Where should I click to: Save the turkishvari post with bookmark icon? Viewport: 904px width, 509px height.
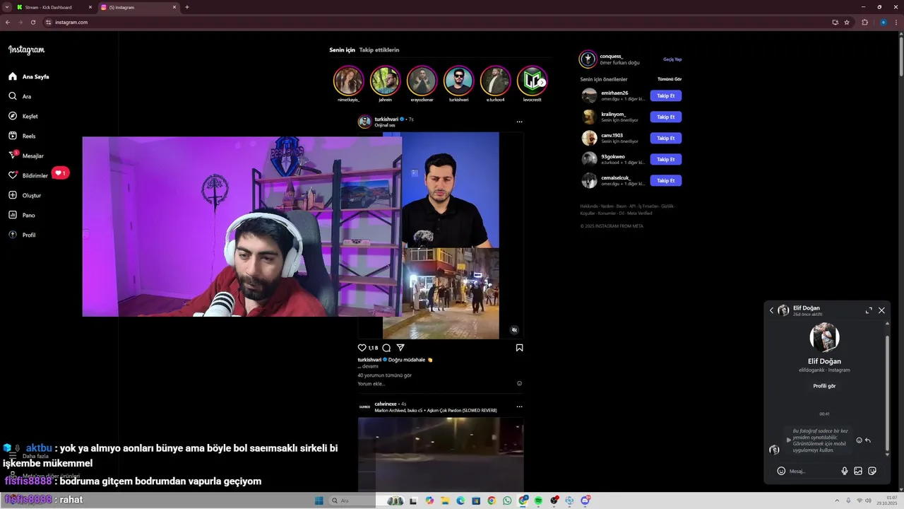[519, 348]
